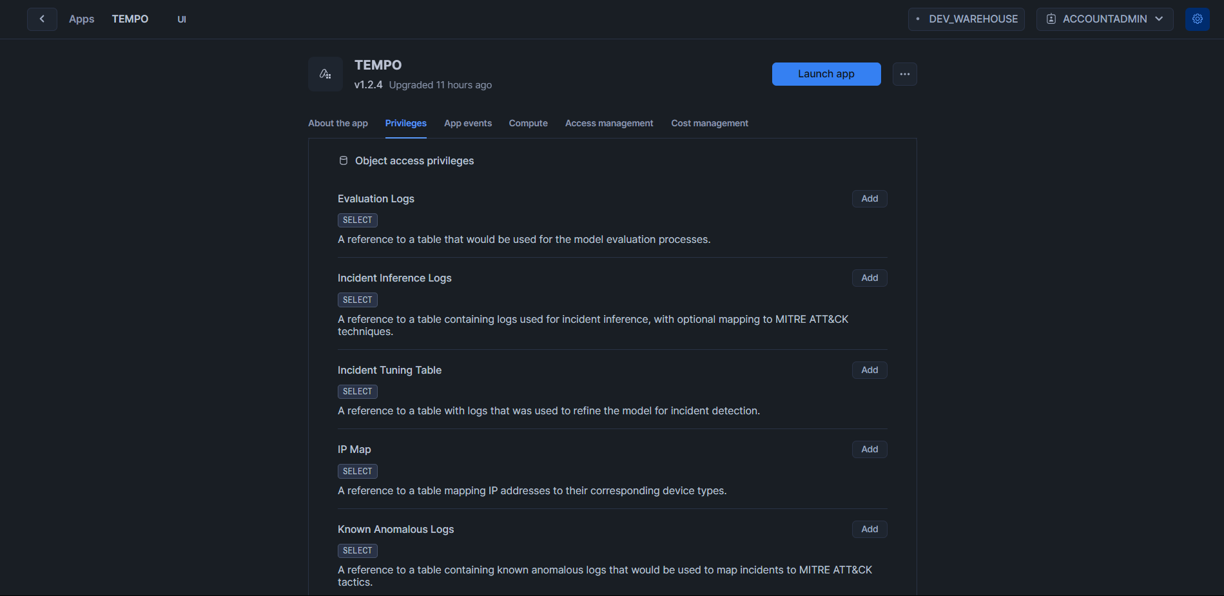The height and width of the screenshot is (596, 1224).
Task: Click the Launch app button
Action: [x=826, y=74]
